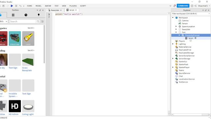Select SoundService in Explorer
Image resolution: width=211 pixels, height=119 pixels.
click(x=184, y=73)
